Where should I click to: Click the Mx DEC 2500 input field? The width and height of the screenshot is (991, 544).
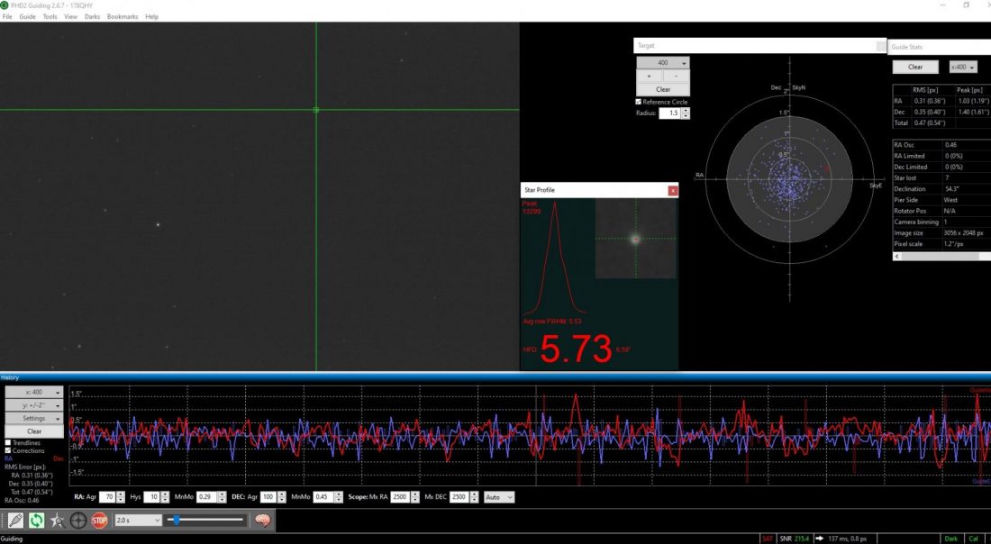(x=460, y=497)
